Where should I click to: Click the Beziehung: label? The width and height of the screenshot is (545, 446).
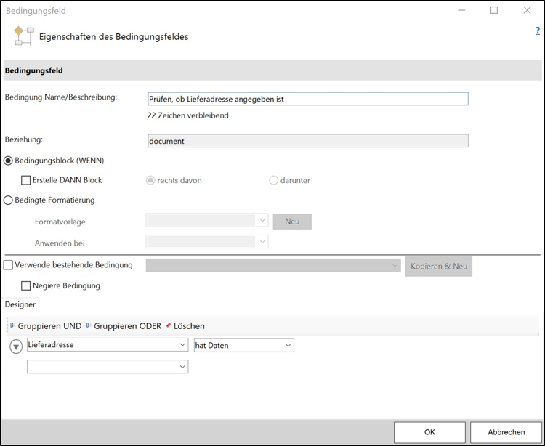pos(24,139)
